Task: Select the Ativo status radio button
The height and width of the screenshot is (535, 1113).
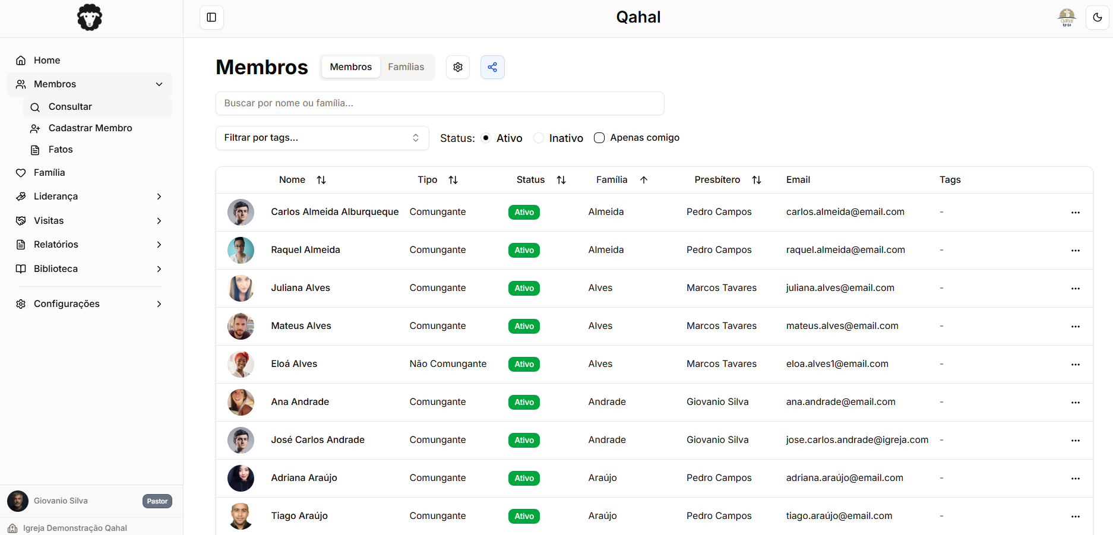Action: [485, 137]
